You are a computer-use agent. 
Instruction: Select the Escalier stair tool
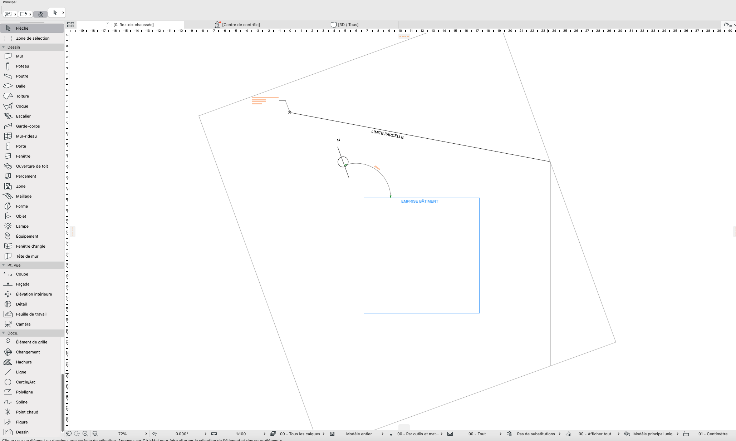(x=32, y=116)
